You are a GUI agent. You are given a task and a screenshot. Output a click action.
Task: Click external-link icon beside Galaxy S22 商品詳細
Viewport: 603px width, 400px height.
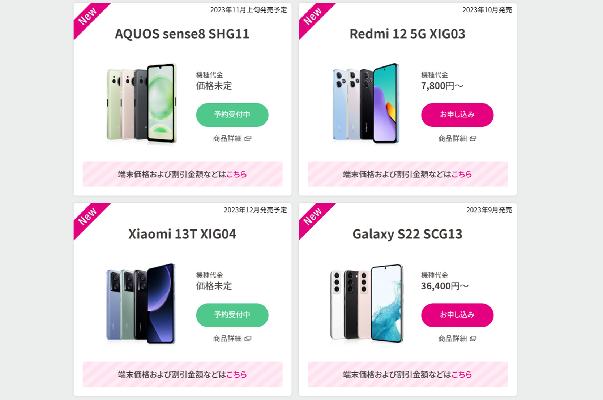tap(473, 339)
